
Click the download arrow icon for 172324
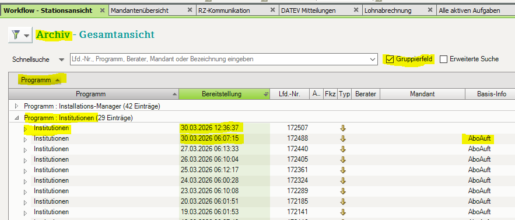[x=343, y=180]
